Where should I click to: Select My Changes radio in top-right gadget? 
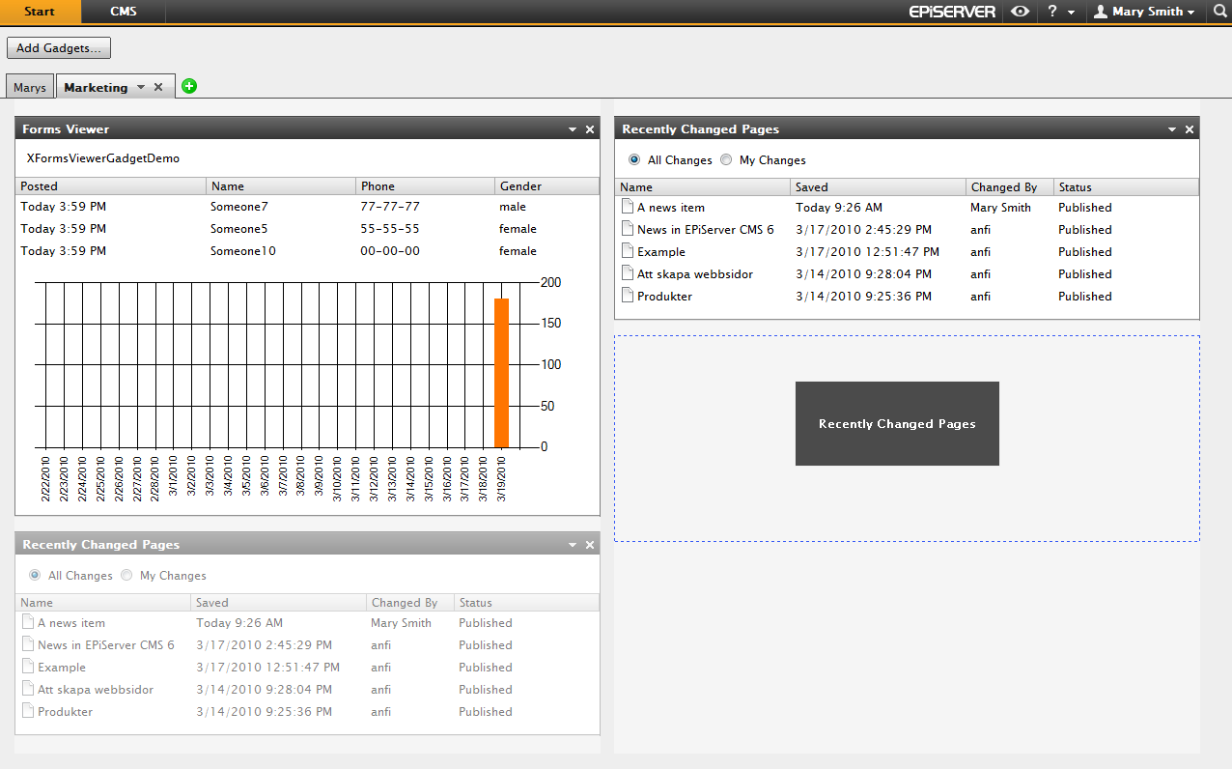tap(726, 160)
